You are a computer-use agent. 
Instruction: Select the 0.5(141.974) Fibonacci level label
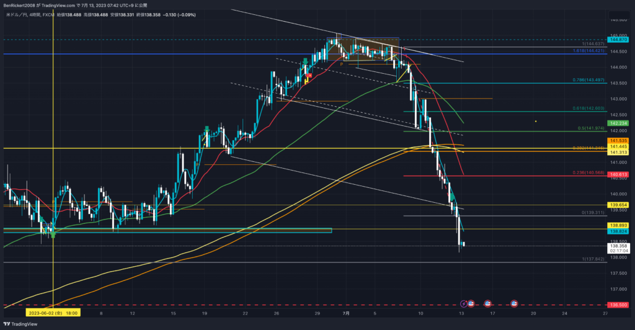[x=591, y=128]
